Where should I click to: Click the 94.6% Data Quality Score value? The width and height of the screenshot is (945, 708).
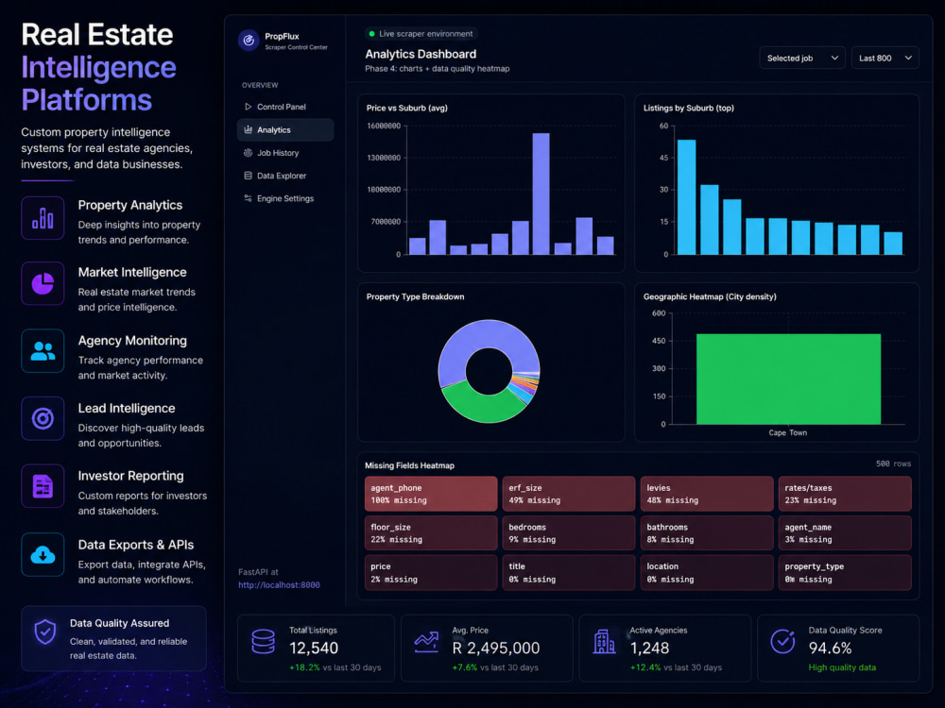click(x=830, y=648)
